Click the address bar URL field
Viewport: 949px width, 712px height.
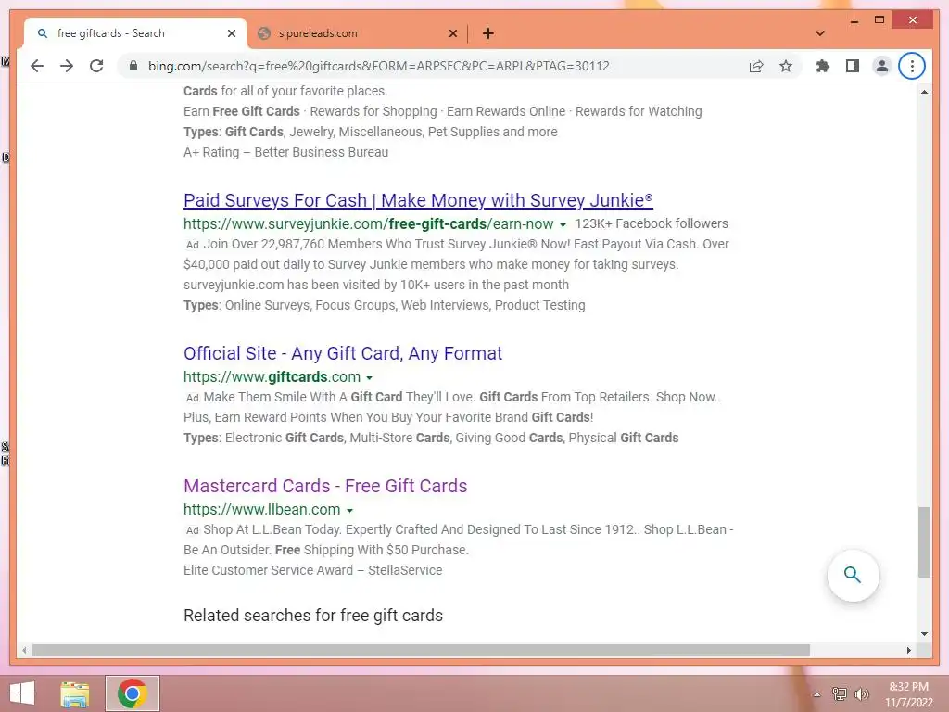(378, 66)
